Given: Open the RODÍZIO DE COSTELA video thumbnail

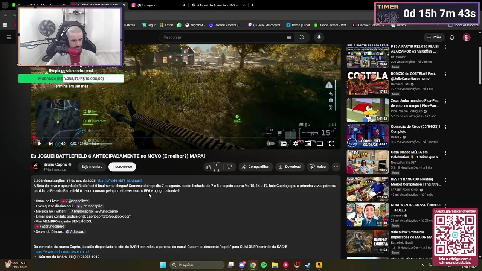Looking at the screenshot, I should (368, 83).
